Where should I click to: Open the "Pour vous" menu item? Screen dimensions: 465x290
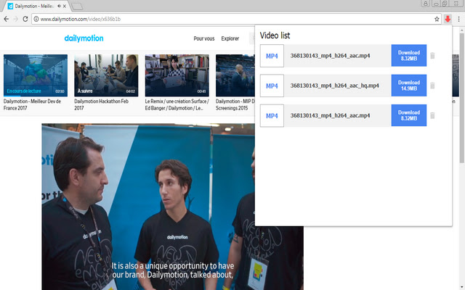(204, 38)
